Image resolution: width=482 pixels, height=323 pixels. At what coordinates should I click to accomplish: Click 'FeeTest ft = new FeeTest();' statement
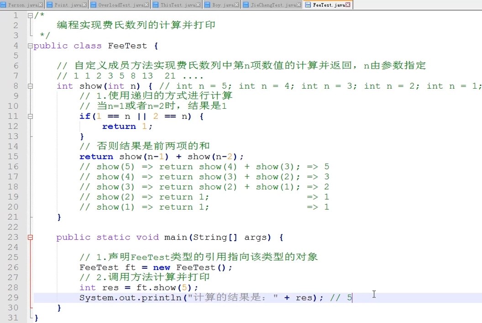tap(156, 267)
